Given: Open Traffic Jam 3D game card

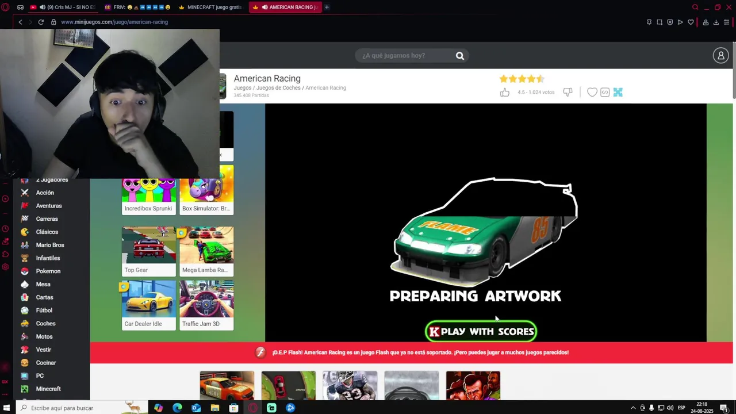Looking at the screenshot, I should 206,305.
